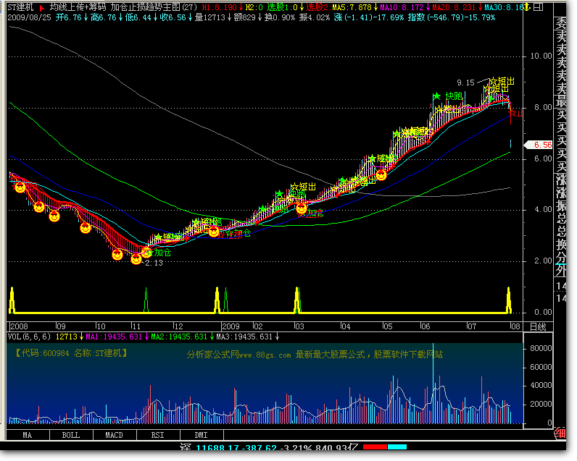Open the DMI indicator tab
The width and height of the screenshot is (577, 461).
(201, 436)
